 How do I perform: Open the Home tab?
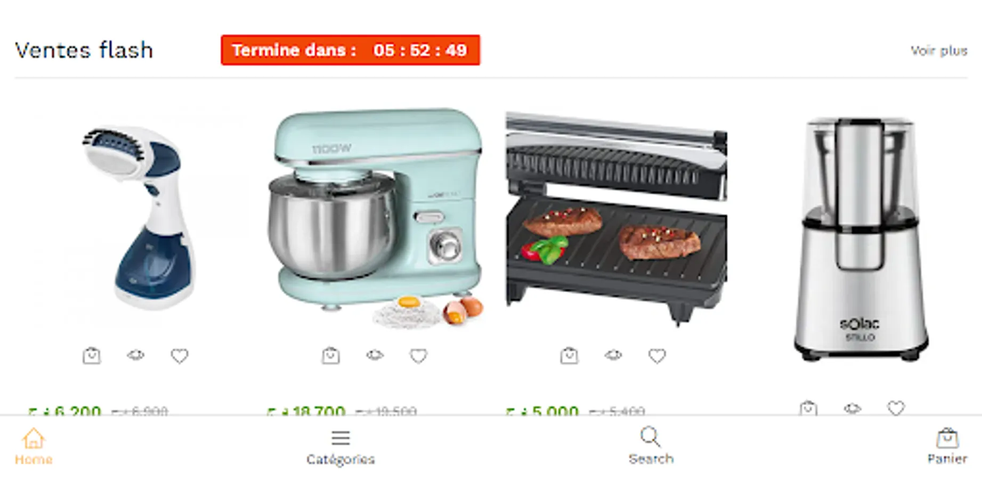pyautogui.click(x=34, y=447)
